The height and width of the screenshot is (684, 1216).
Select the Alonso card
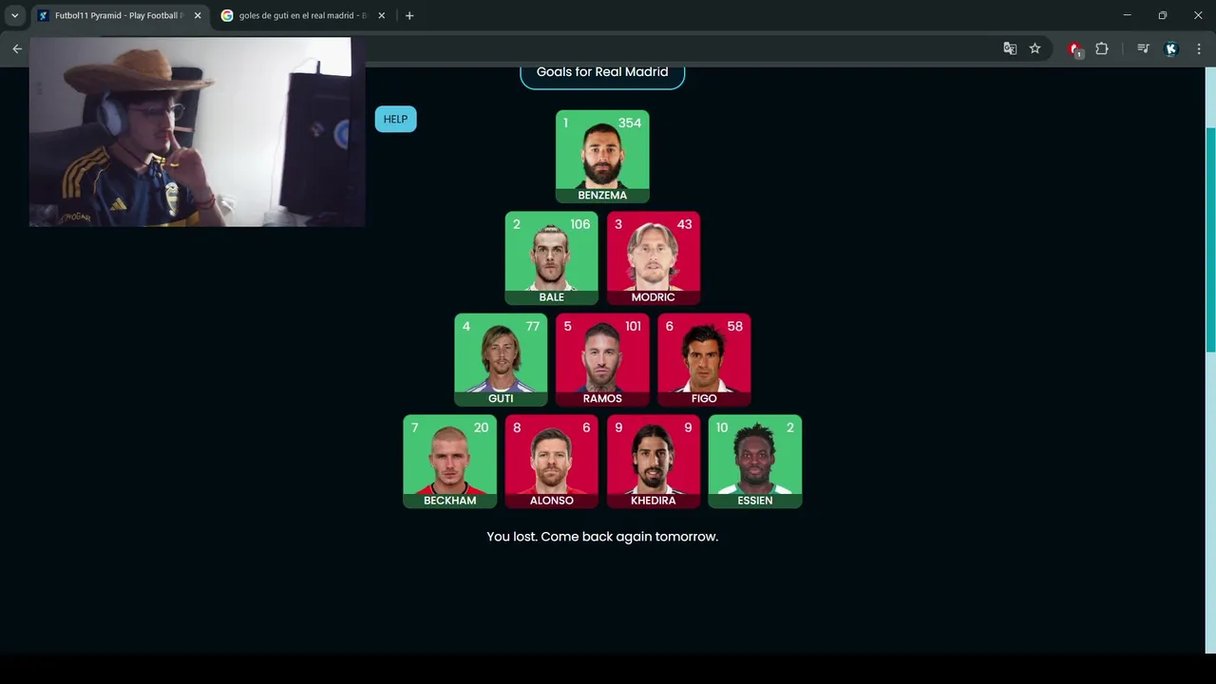click(x=552, y=462)
